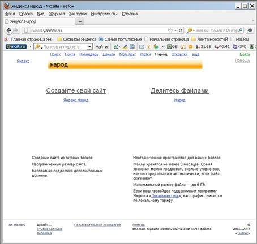Open bookmark star dropdown arrow
Screen dimensions: 257x244
click(175, 30)
